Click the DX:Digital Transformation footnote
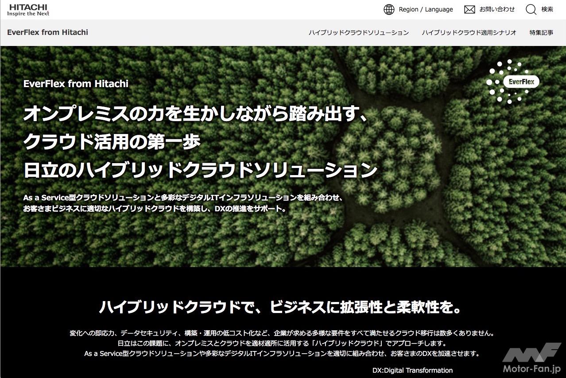This screenshot has width=566, height=378. pyautogui.click(x=412, y=370)
